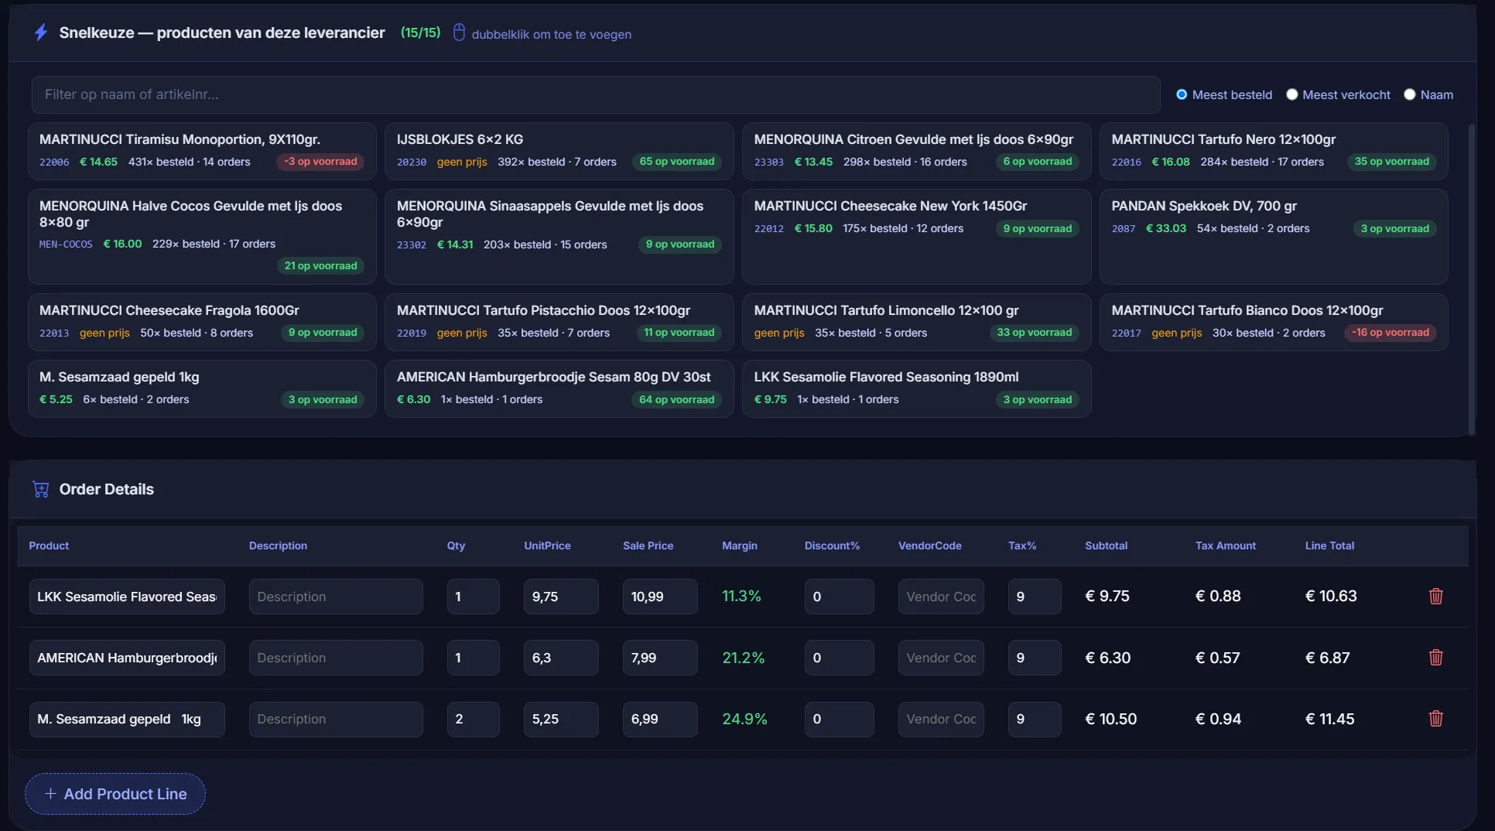Edit product name in LKK Sesamolie row
1495x831 pixels.
click(x=127, y=597)
